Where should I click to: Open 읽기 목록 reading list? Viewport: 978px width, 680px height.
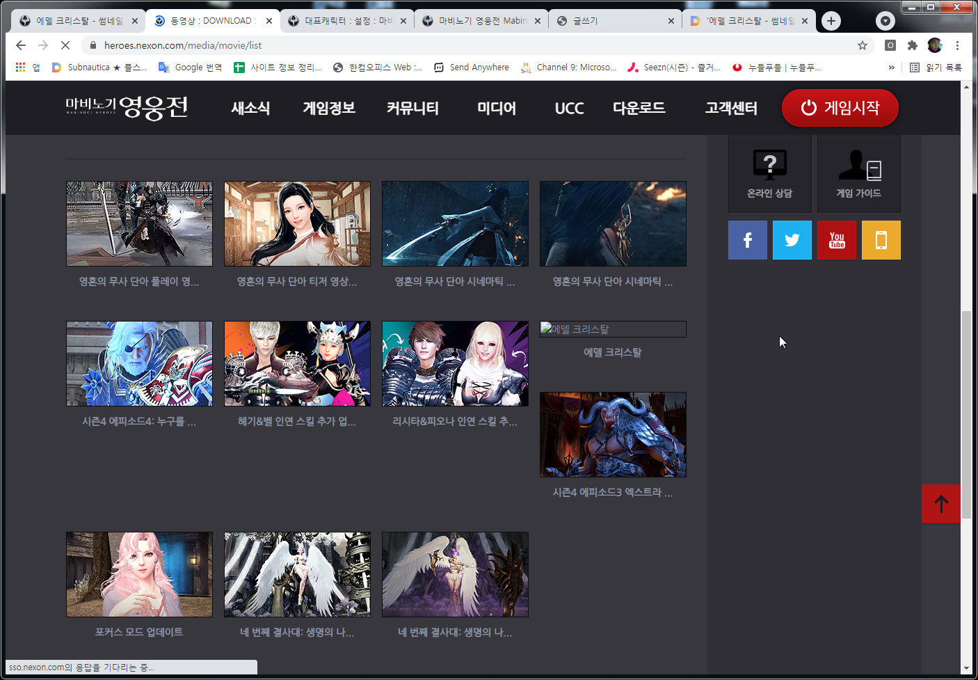coord(936,68)
